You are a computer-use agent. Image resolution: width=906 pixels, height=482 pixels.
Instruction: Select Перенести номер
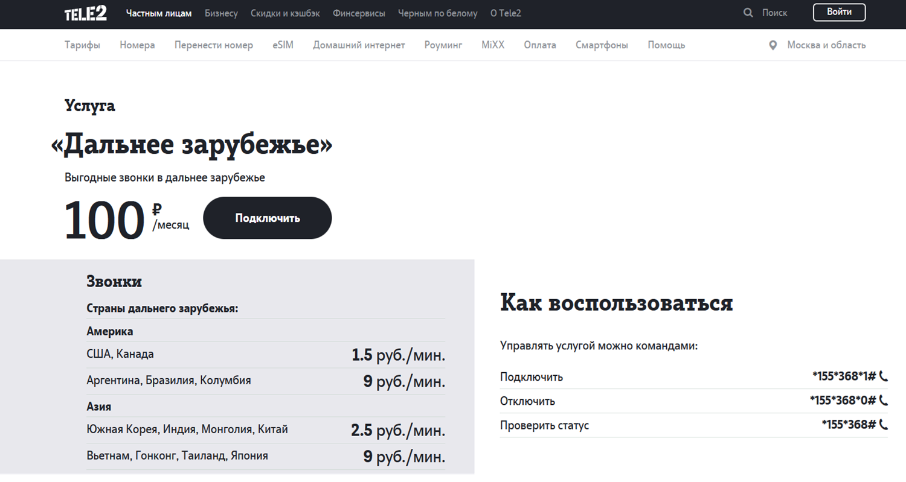point(214,45)
